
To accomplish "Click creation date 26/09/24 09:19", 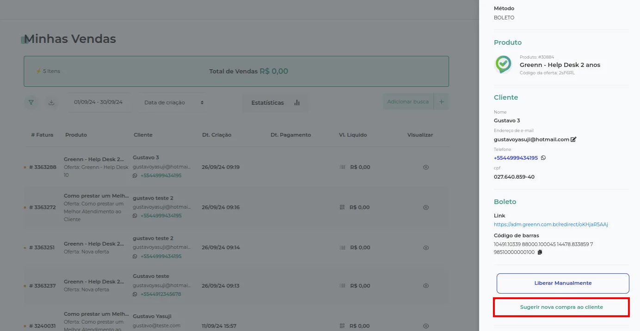I will tap(221, 167).
